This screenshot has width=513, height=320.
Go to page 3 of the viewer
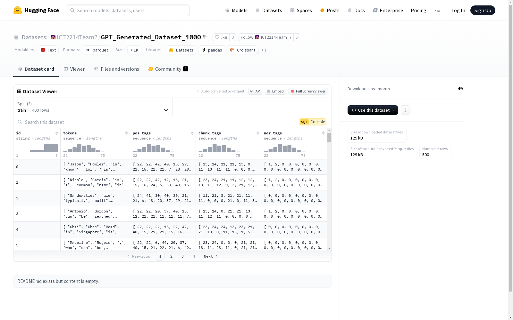(x=183, y=256)
